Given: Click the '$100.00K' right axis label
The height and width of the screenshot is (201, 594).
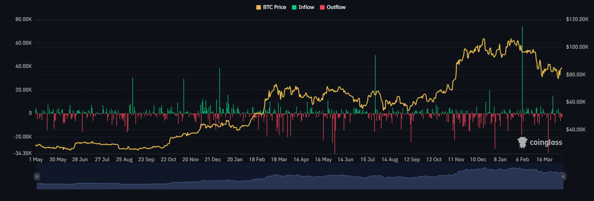Looking at the screenshot, I should coord(577,47).
